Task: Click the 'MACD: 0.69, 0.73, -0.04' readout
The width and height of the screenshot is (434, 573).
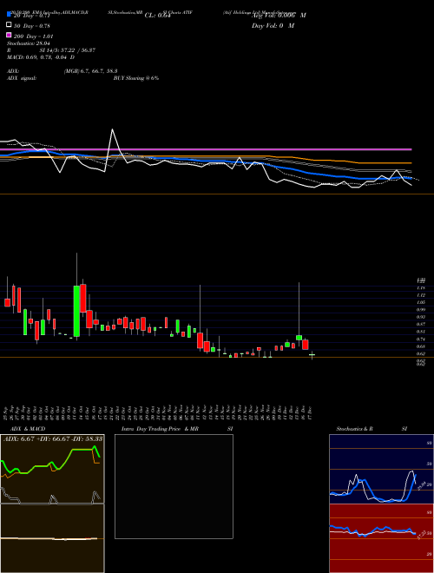Action: coord(41,57)
